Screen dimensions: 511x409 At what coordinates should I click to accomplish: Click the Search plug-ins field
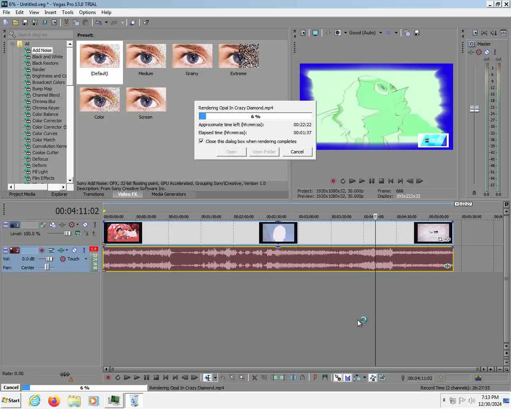[41, 35]
